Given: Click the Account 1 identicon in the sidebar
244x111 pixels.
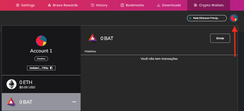Looking at the screenshot, I should coord(41,41).
